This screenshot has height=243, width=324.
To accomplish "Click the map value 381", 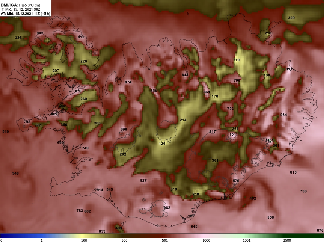I will pos(39,125).
